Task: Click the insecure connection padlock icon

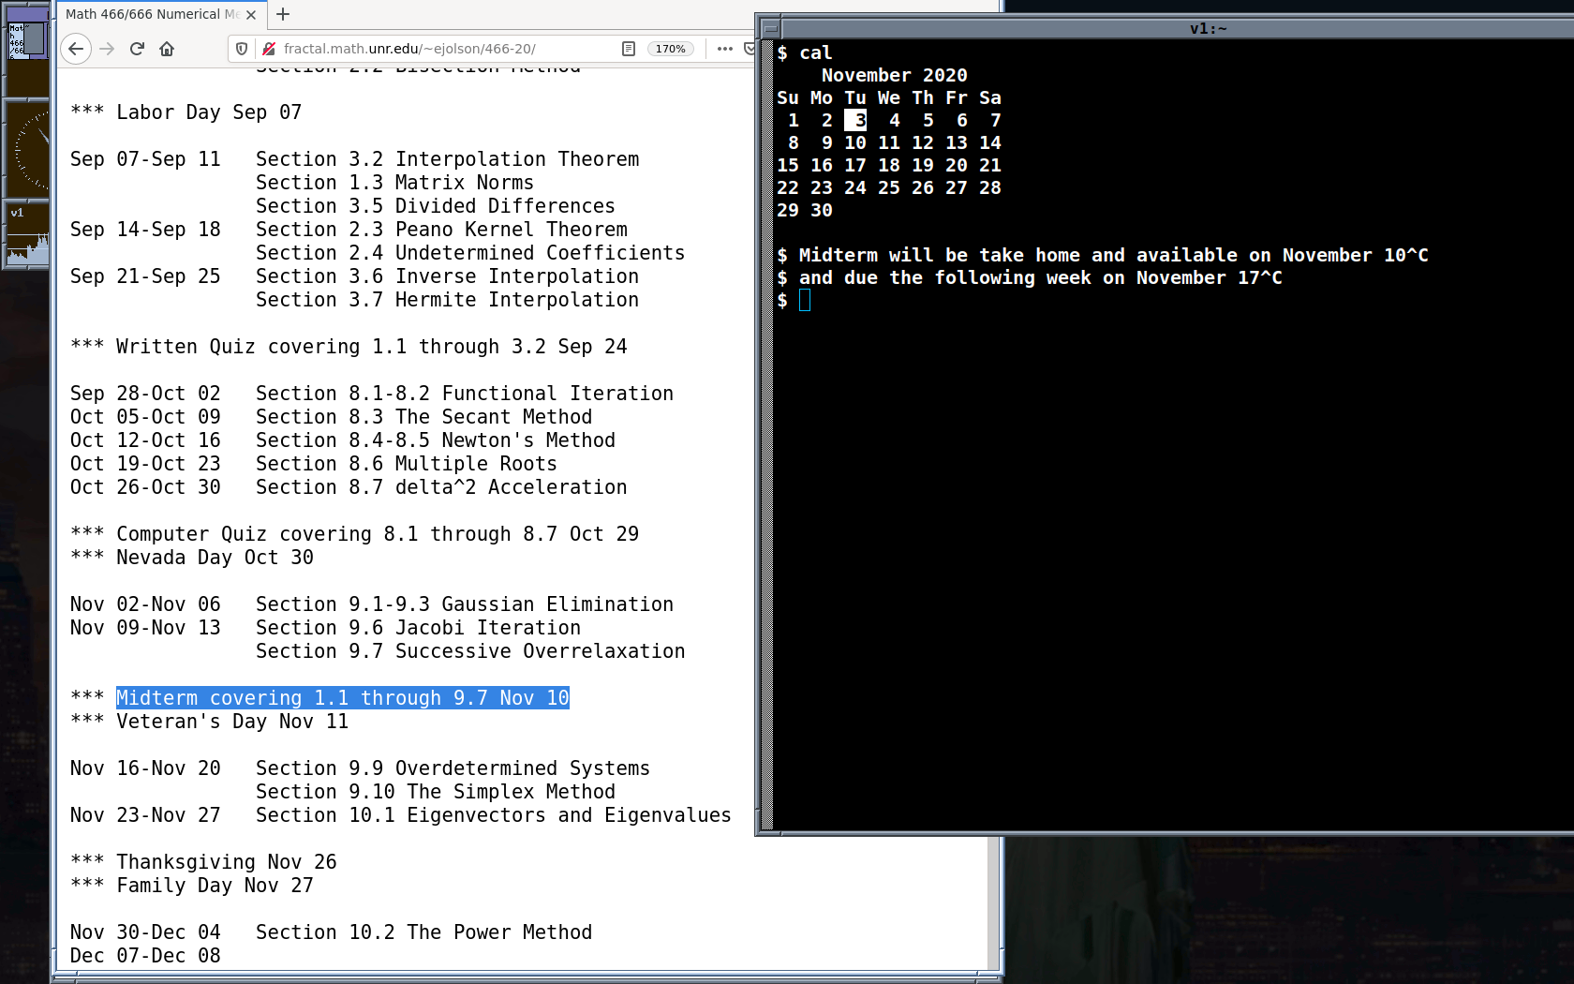Action: 269,49
